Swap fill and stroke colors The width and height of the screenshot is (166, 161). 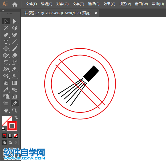pyautogui.click(x=16, y=117)
